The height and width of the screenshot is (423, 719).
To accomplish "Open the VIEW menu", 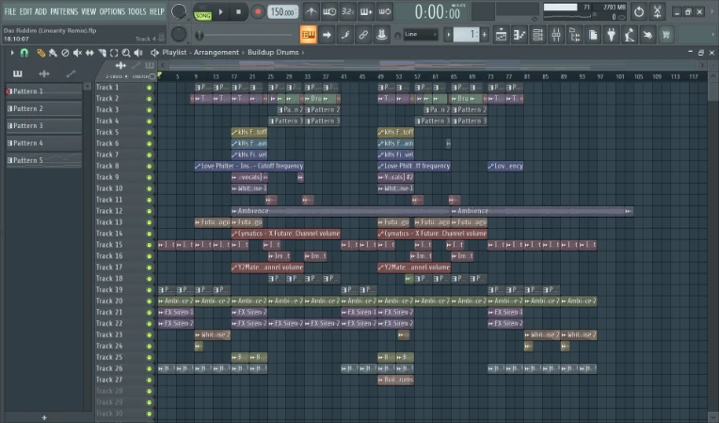I will (x=88, y=11).
